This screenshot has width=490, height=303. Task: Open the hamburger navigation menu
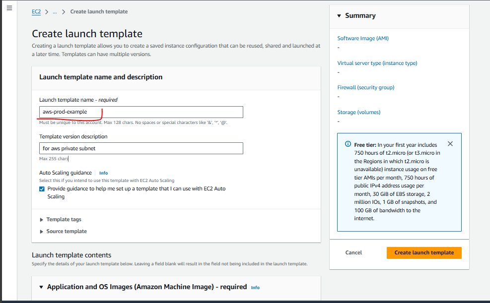coord(9,8)
